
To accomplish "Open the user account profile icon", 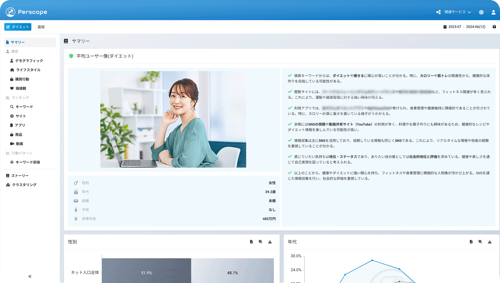I will pos(493,12).
